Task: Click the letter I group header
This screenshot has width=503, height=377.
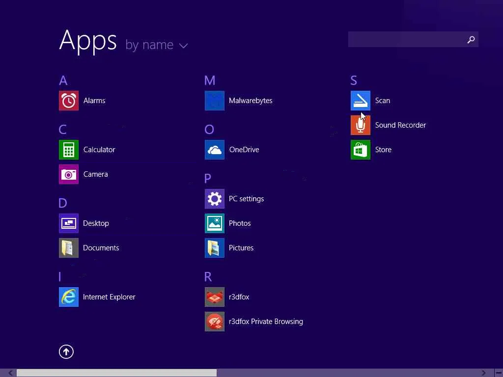Action: (x=60, y=277)
